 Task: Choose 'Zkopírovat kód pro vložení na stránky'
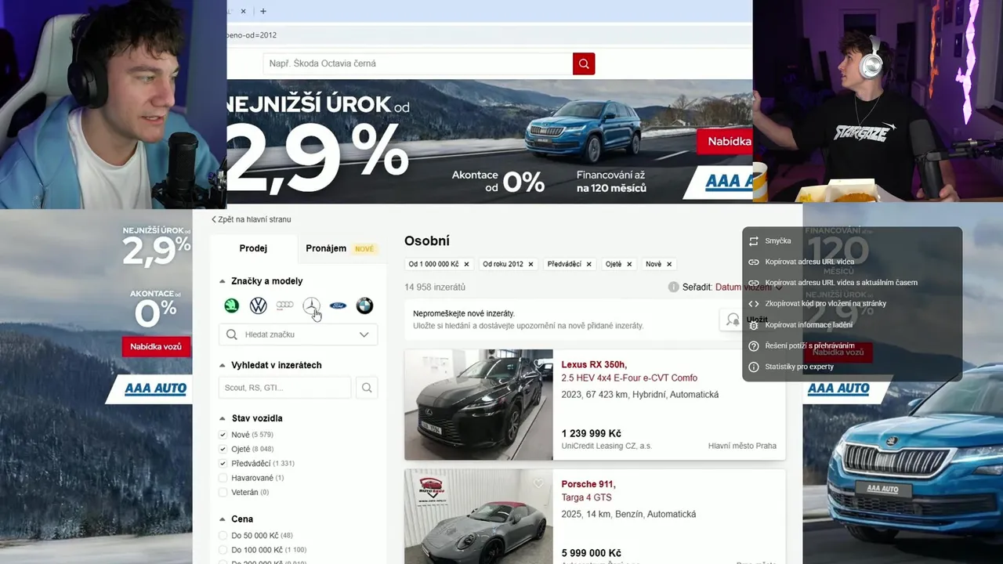click(853, 304)
